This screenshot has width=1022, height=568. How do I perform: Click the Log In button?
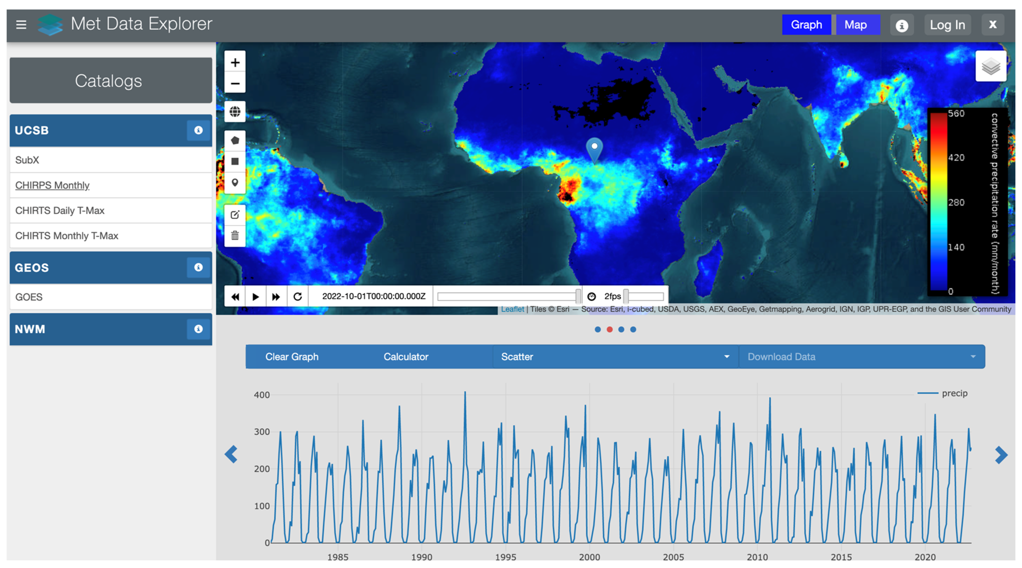(947, 25)
